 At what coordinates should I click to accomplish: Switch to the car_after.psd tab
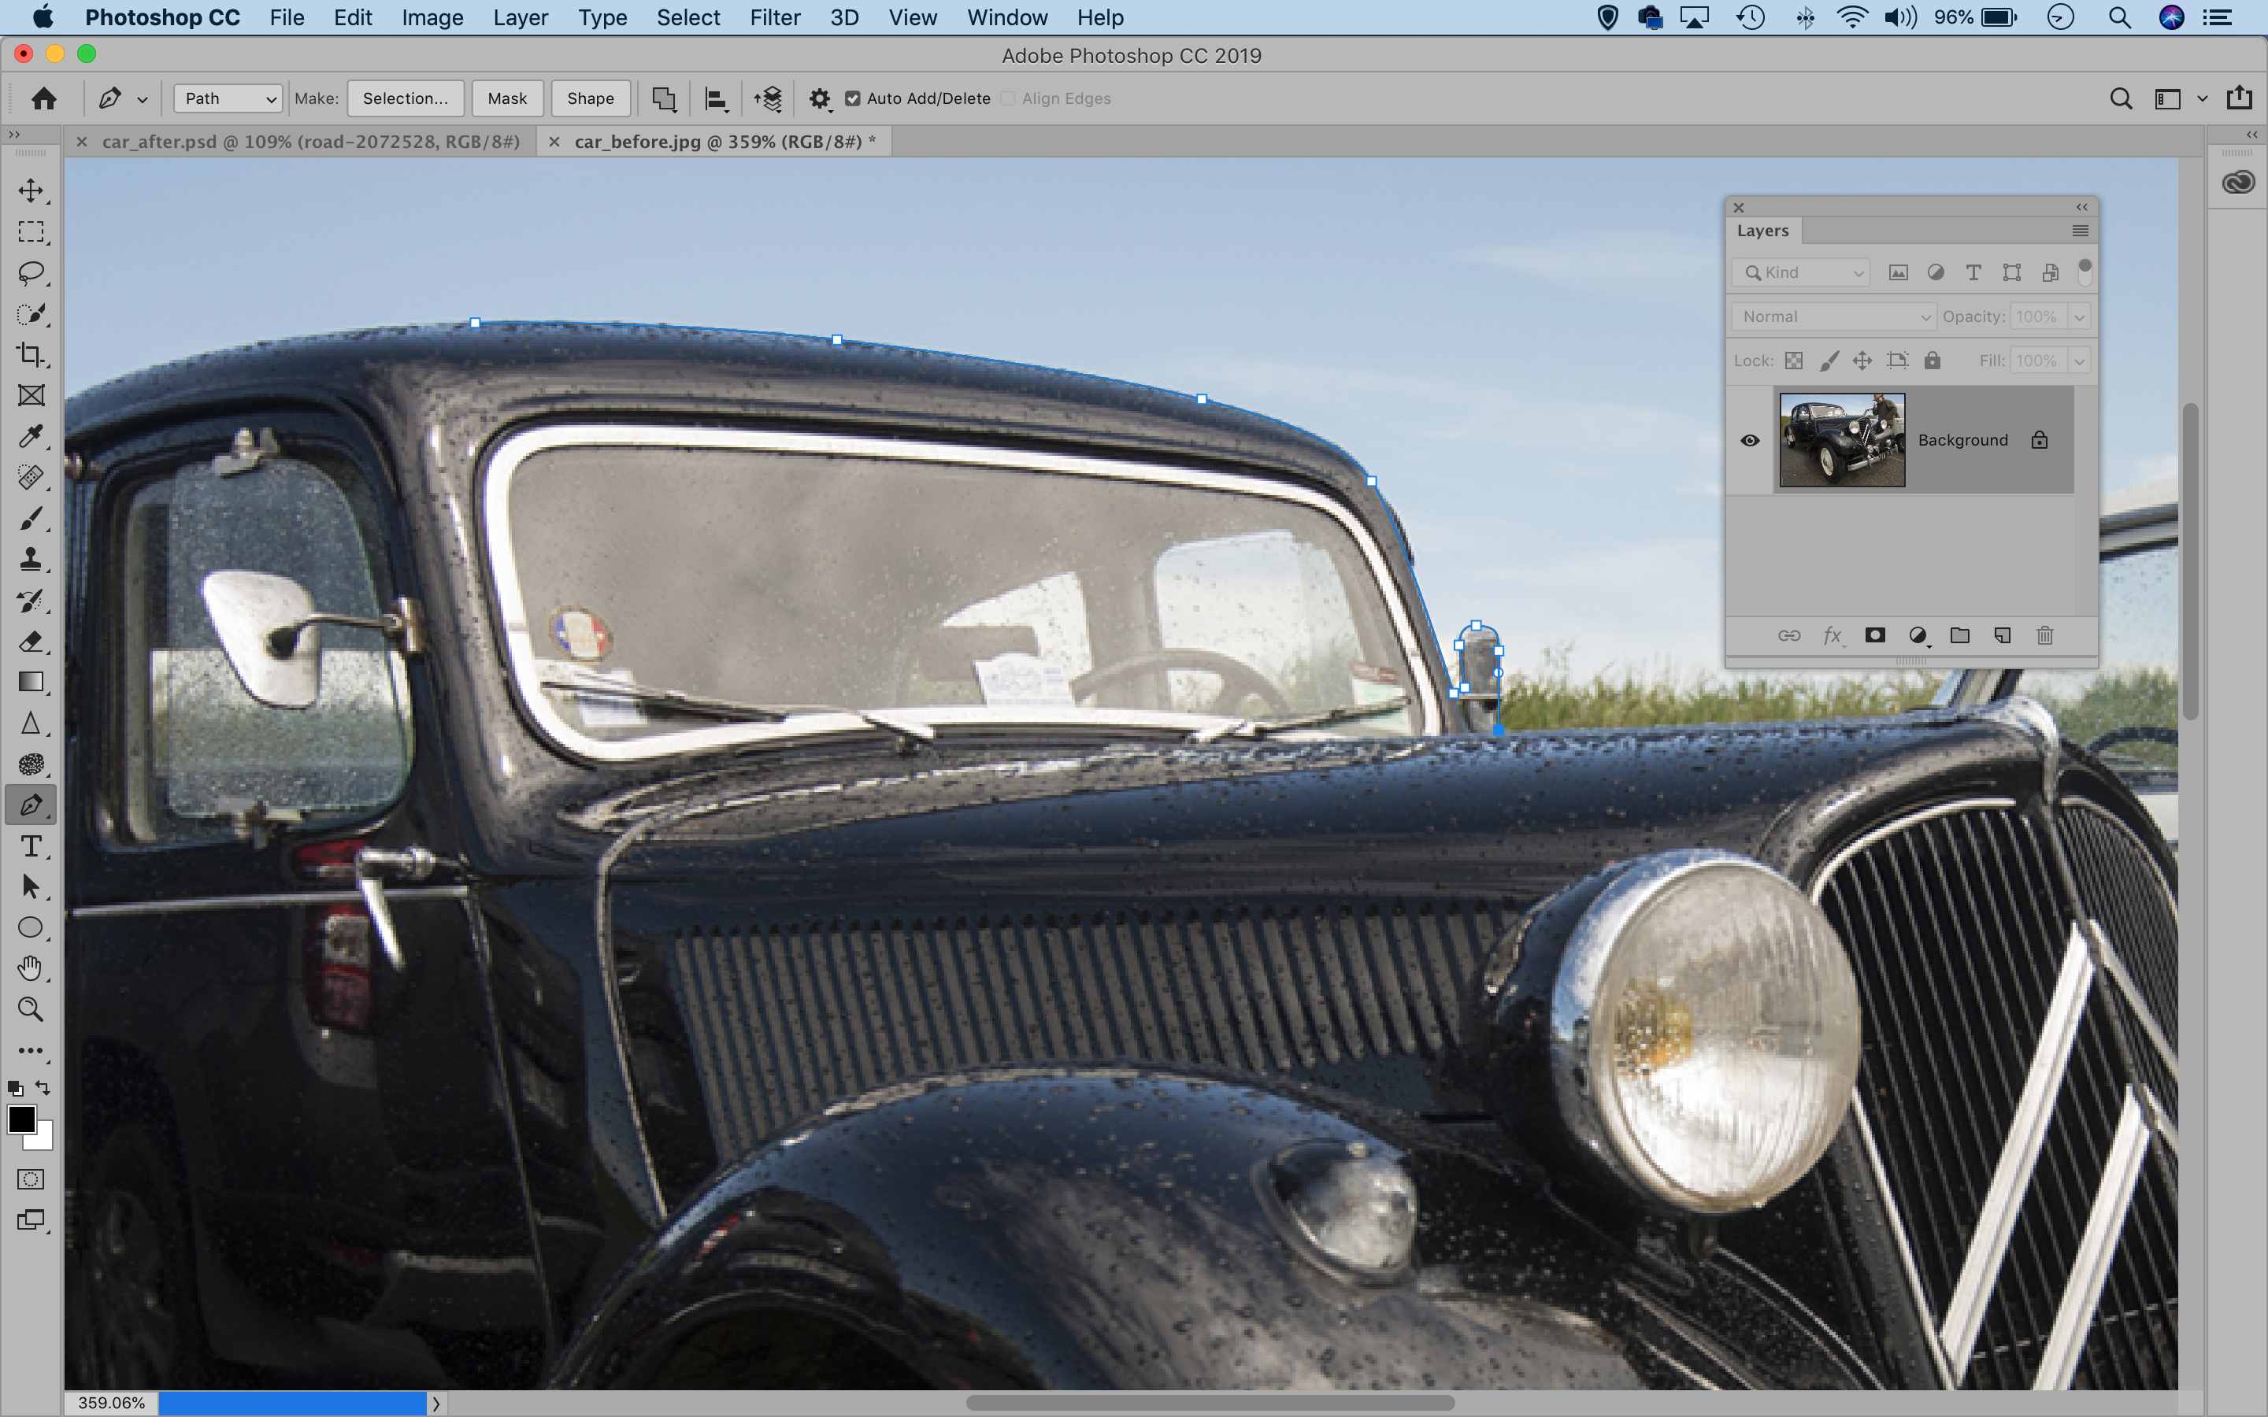tap(309, 142)
